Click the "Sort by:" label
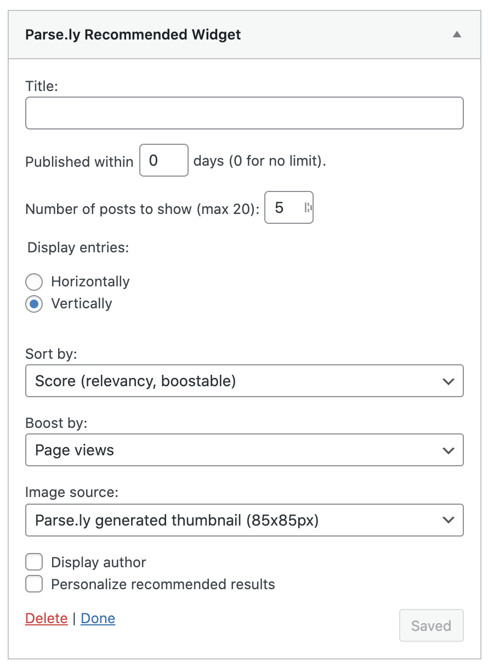Screen dimensions: 488x666 (51, 354)
